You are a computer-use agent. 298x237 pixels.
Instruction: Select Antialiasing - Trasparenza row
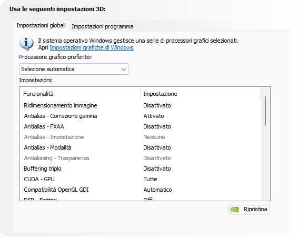pyautogui.click(x=140, y=158)
